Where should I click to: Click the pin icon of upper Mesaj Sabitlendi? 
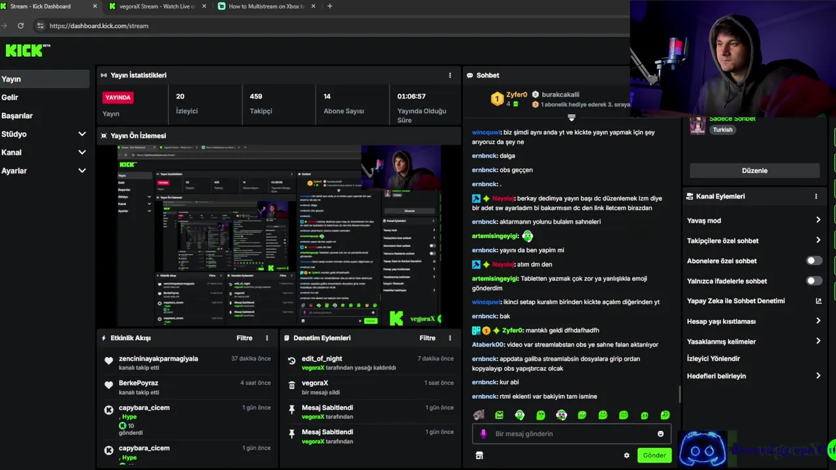[292, 410]
